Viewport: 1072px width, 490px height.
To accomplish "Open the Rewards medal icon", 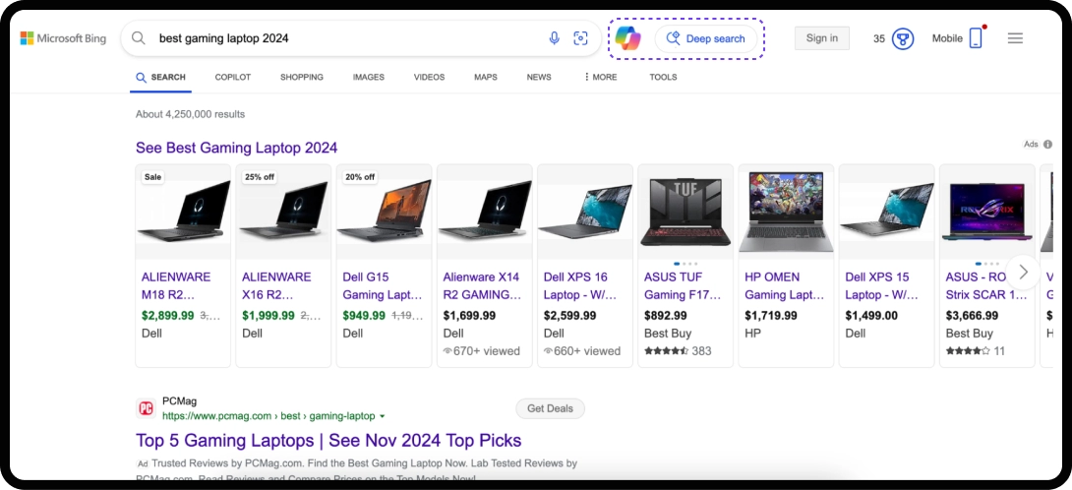I will tap(903, 39).
